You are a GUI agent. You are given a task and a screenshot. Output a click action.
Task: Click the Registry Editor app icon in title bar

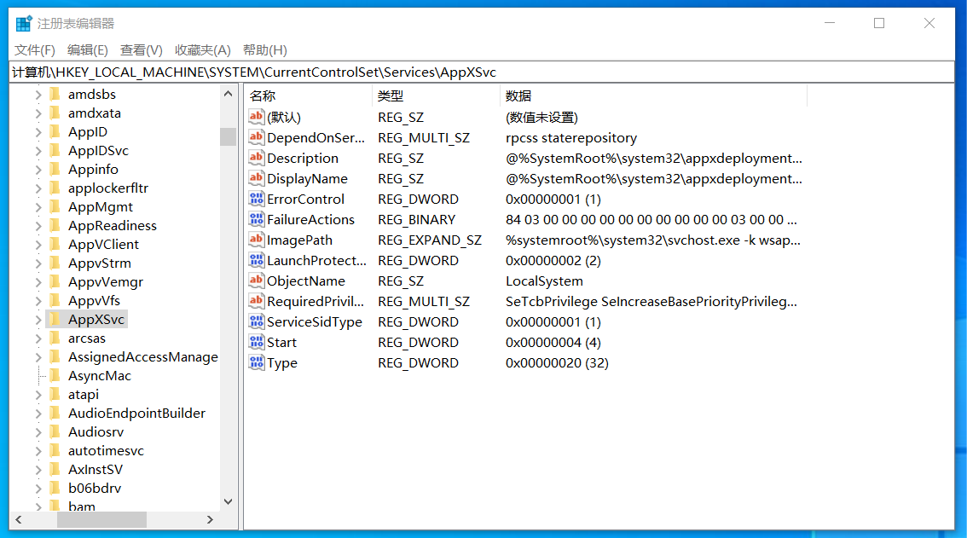(x=23, y=23)
